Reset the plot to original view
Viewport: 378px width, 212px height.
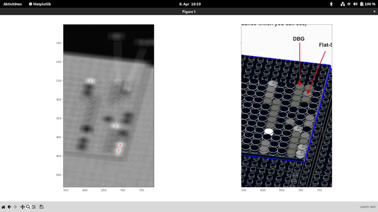[x=3, y=207]
